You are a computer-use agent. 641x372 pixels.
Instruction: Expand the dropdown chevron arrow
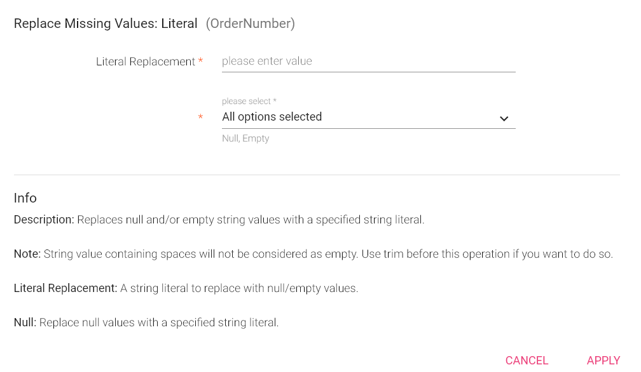(x=504, y=118)
